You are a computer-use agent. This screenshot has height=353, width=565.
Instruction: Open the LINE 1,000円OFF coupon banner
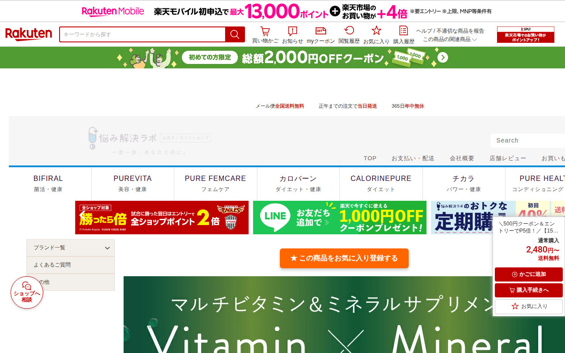pyautogui.click(x=340, y=218)
